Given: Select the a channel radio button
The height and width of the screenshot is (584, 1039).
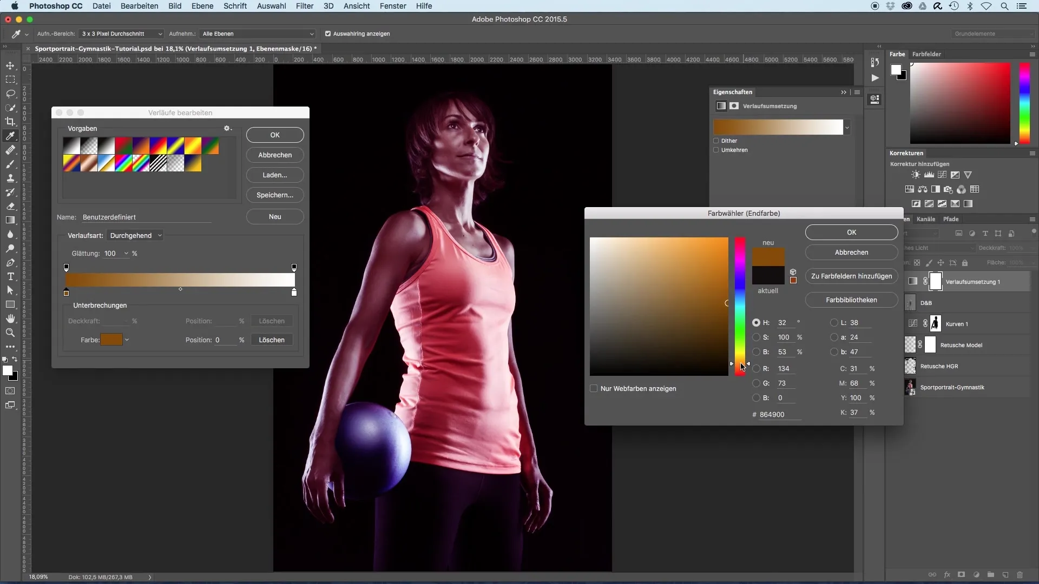Looking at the screenshot, I should (834, 337).
